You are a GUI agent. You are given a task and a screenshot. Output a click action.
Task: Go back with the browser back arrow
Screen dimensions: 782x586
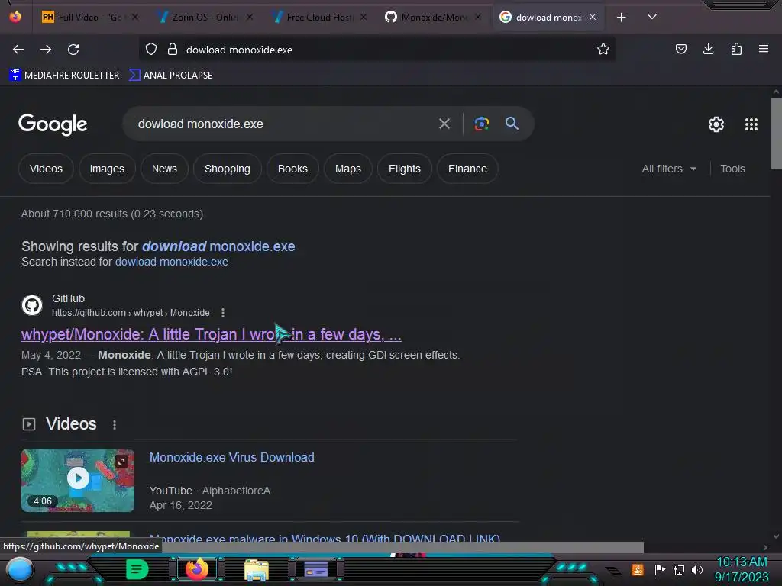pyautogui.click(x=18, y=50)
